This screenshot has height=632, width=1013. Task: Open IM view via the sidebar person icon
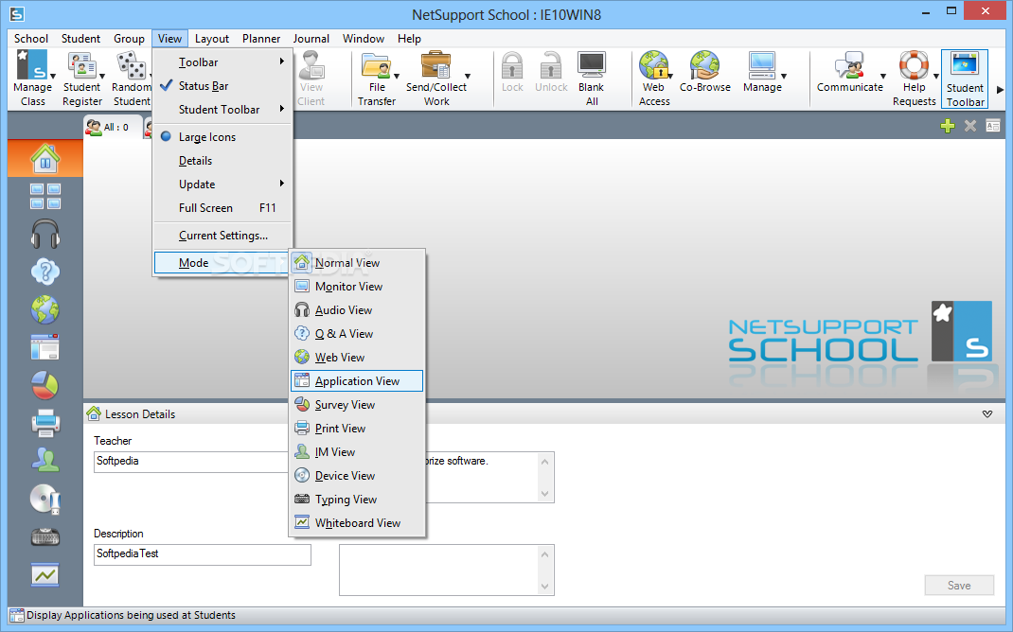(45, 461)
